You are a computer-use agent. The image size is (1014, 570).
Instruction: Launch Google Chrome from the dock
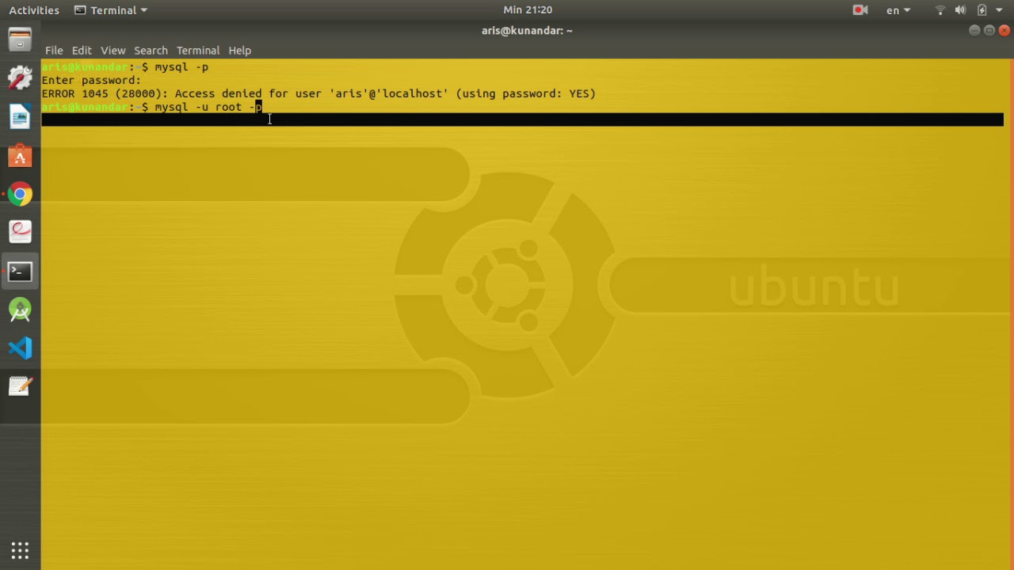click(20, 194)
